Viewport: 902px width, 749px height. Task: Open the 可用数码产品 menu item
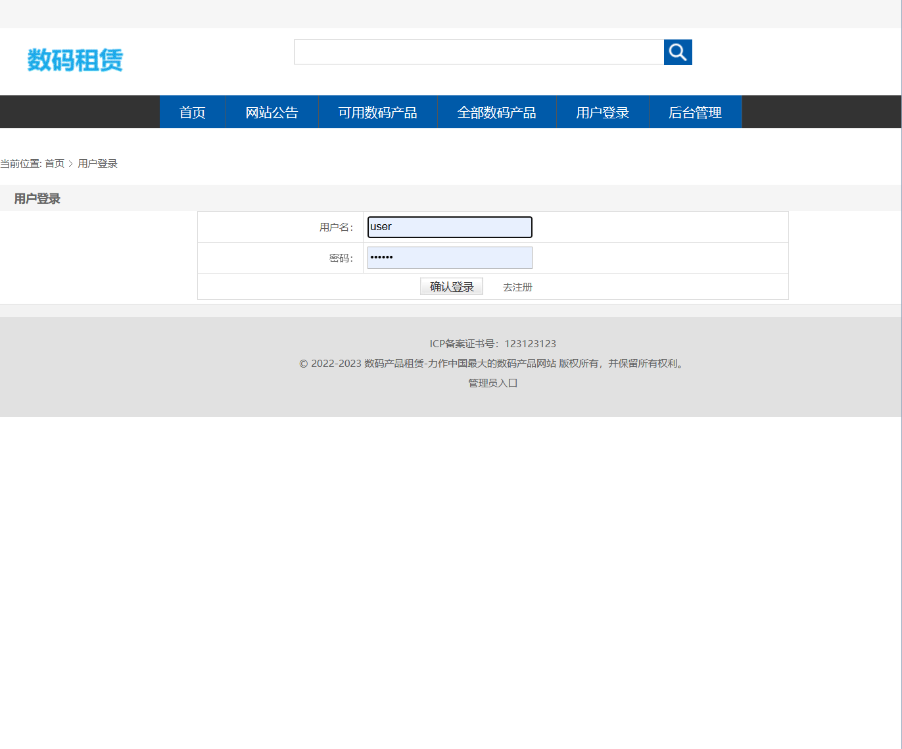pos(377,112)
